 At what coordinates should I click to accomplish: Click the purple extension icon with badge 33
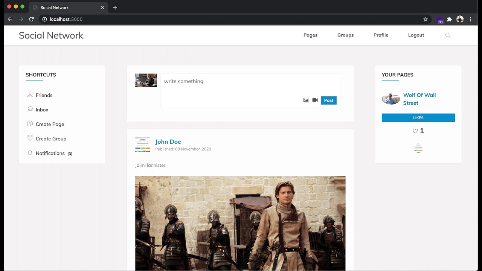[x=439, y=20]
